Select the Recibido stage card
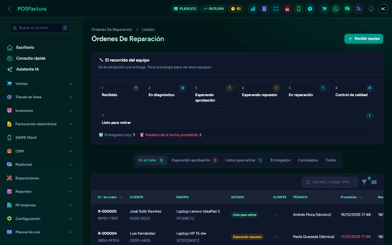The image size is (392, 245). (x=120, y=94)
